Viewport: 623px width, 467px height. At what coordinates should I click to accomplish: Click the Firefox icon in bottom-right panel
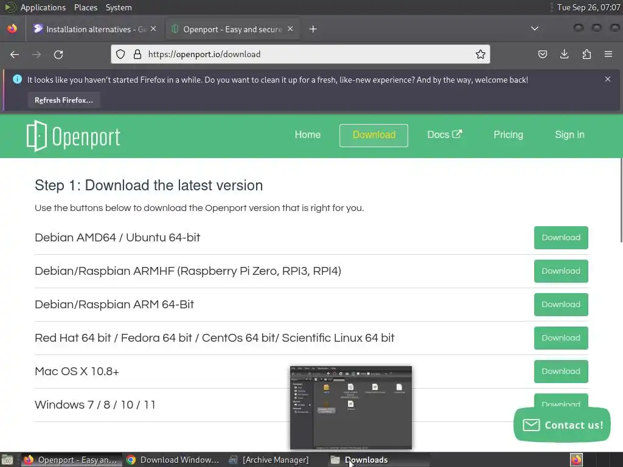576,460
